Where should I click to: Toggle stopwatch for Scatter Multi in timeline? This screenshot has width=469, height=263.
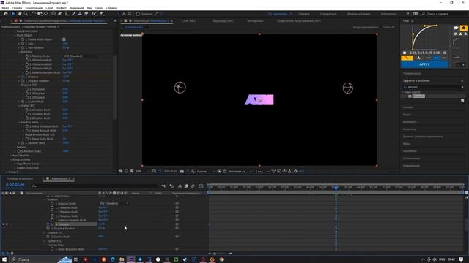coord(48,237)
